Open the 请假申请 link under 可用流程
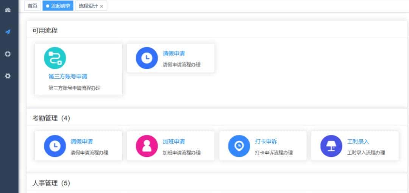 pos(174,53)
